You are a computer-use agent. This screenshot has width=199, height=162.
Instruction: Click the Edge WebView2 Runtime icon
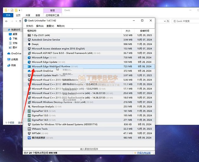tap(29, 67)
